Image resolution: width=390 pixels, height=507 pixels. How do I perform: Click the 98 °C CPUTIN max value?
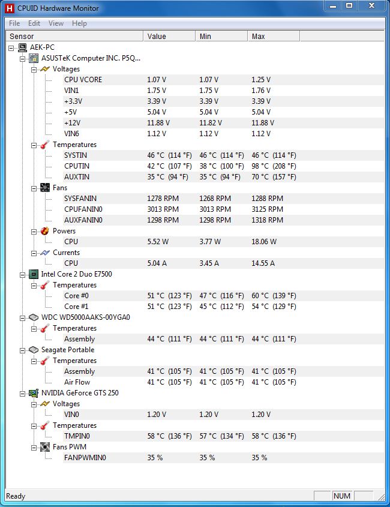[x=274, y=166]
